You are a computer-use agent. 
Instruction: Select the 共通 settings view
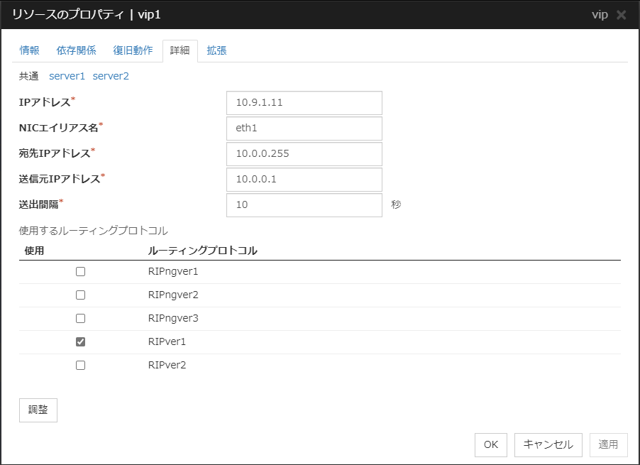(28, 76)
